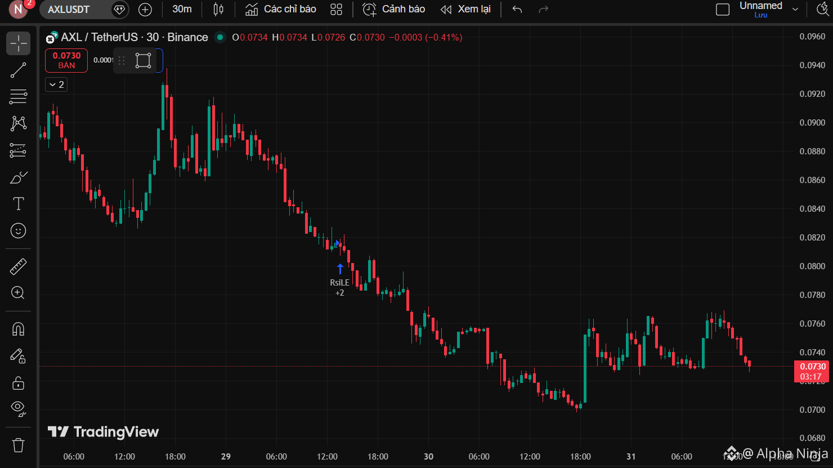Click the rectangle shape icon in floating toolbar

tap(144, 60)
